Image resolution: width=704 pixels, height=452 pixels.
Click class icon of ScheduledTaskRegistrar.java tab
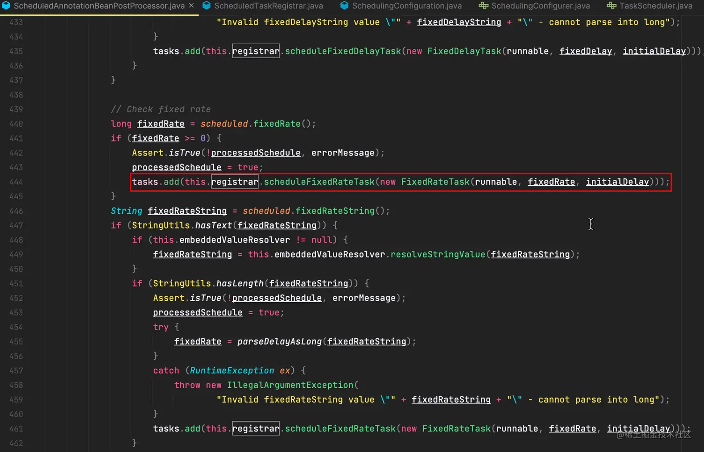(207, 6)
